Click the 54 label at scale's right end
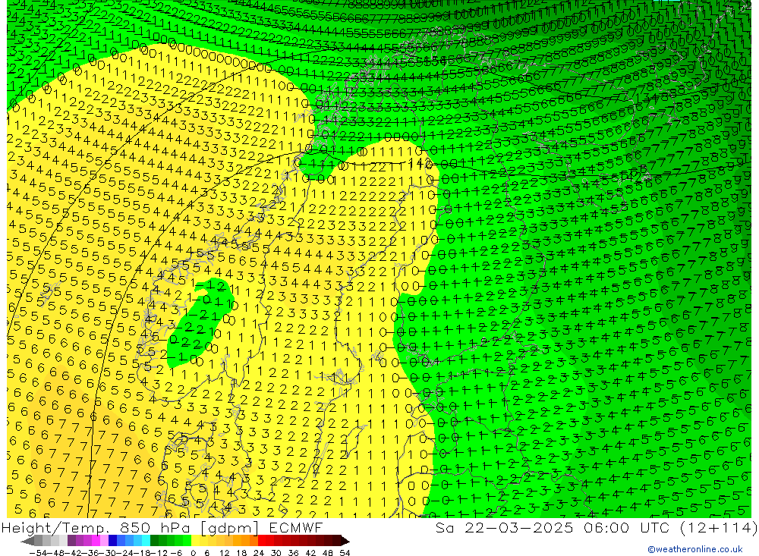The height and width of the screenshot is (556, 759). pos(344,552)
